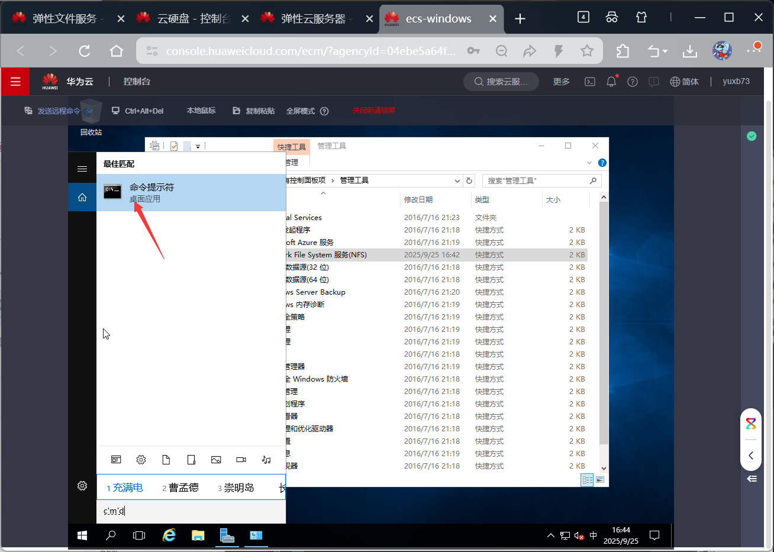The width and height of the screenshot is (774, 552).
Task: Select the 快捷工具 ribbon tab
Action: click(292, 146)
